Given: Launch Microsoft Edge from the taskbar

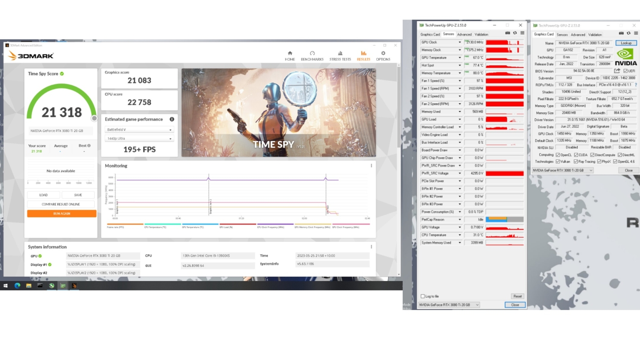Looking at the screenshot, I should point(17,286).
